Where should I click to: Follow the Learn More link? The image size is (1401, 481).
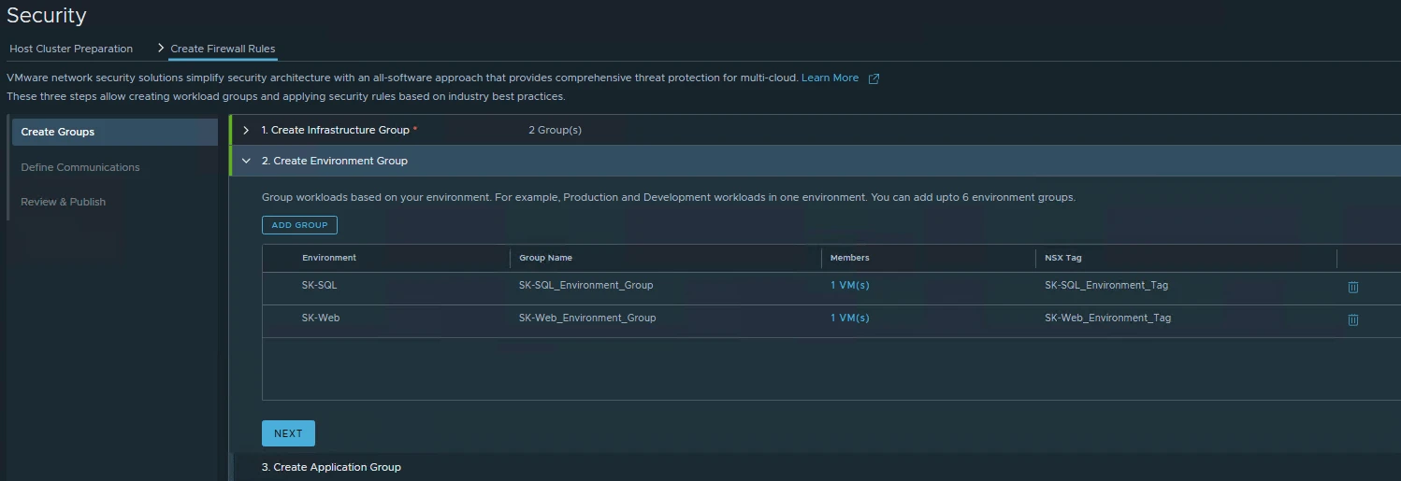(830, 78)
